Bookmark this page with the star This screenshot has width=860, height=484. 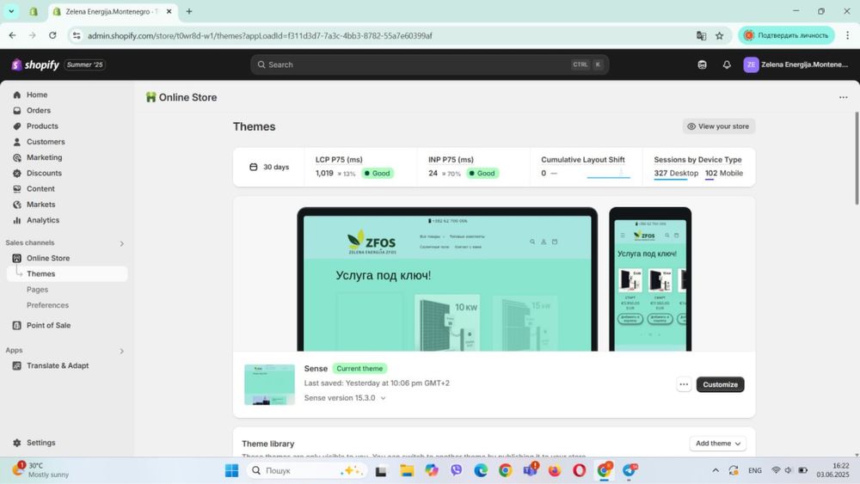click(x=720, y=35)
